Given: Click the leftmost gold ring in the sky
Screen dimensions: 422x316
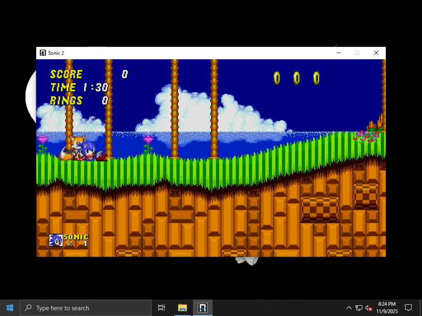Looking at the screenshot, I should point(277,78).
